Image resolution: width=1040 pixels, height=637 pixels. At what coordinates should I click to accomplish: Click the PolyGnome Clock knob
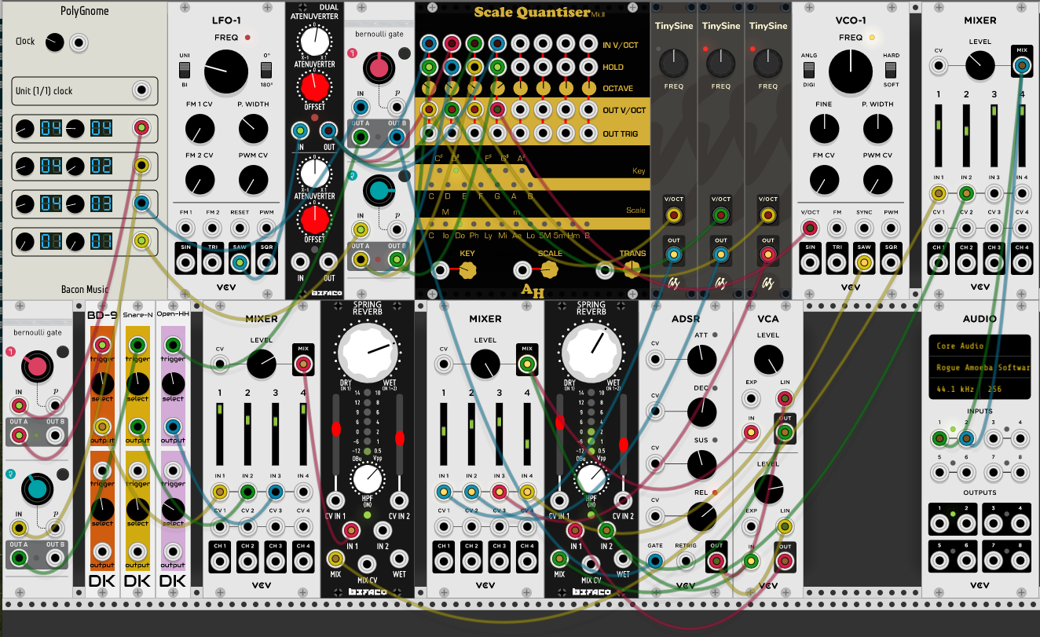54,42
